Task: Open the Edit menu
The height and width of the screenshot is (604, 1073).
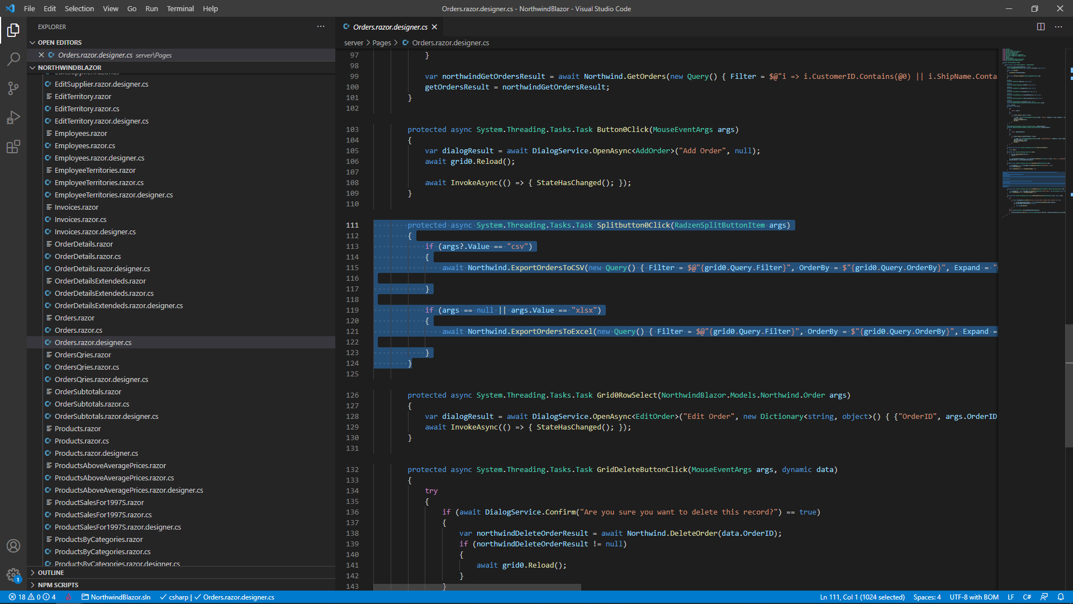Action: pyautogui.click(x=50, y=8)
